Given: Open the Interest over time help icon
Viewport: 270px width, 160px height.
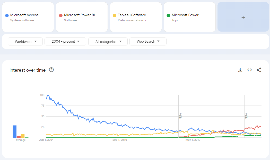Looking at the screenshot, I should pos(51,70).
